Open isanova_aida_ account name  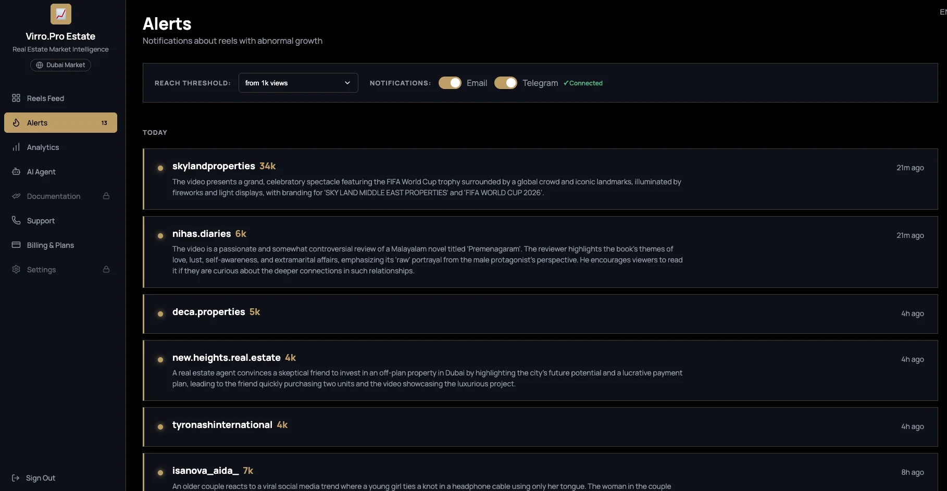point(206,470)
